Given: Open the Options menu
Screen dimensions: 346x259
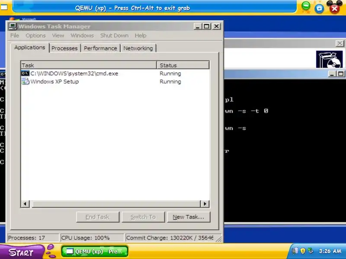Looking at the screenshot, I should (x=35, y=35).
